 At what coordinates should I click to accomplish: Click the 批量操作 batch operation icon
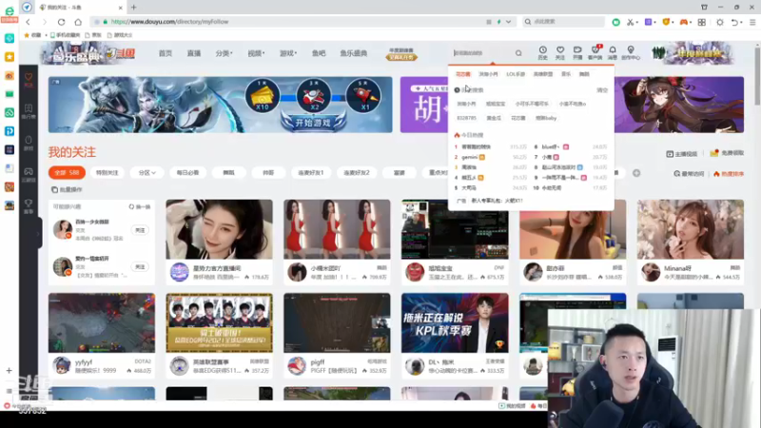coord(54,189)
